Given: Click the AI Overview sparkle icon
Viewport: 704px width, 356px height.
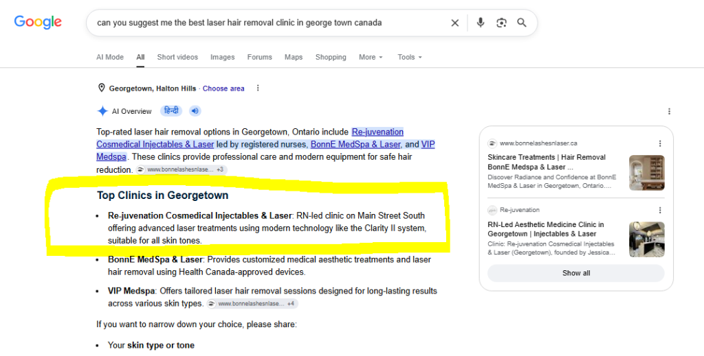Looking at the screenshot, I should coord(102,111).
